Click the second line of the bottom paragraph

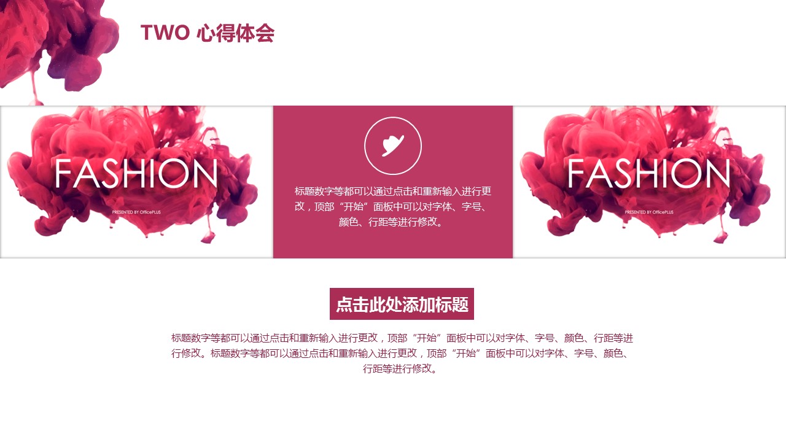pyautogui.click(x=402, y=353)
